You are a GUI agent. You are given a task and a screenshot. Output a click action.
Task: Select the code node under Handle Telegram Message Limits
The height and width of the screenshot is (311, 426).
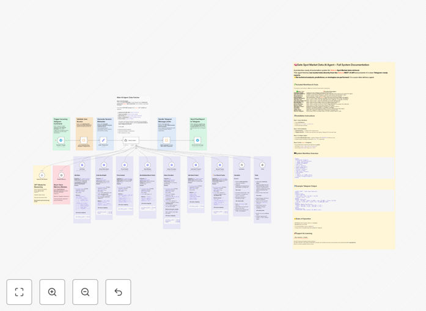coord(166,141)
